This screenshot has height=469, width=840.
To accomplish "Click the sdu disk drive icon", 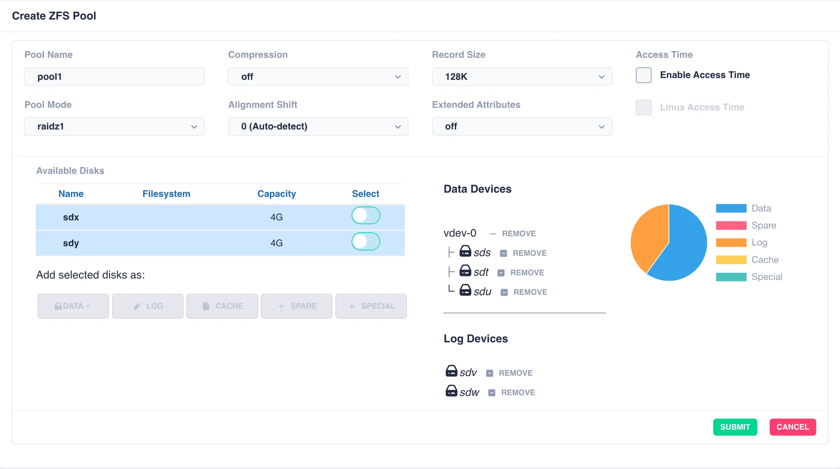I will coord(465,291).
